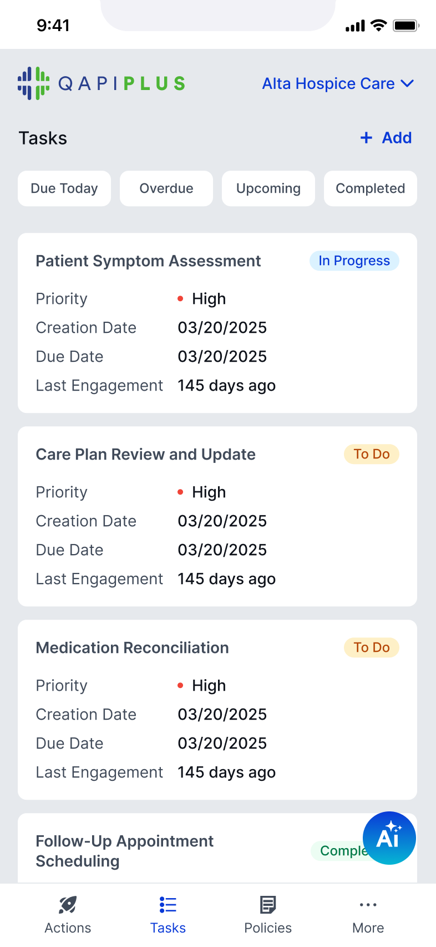Click the plus icon beside Add
This screenshot has height=947, width=436.
point(366,138)
